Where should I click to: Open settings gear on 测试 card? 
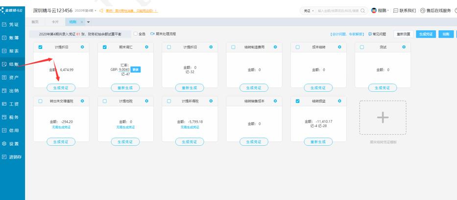tap(404, 47)
